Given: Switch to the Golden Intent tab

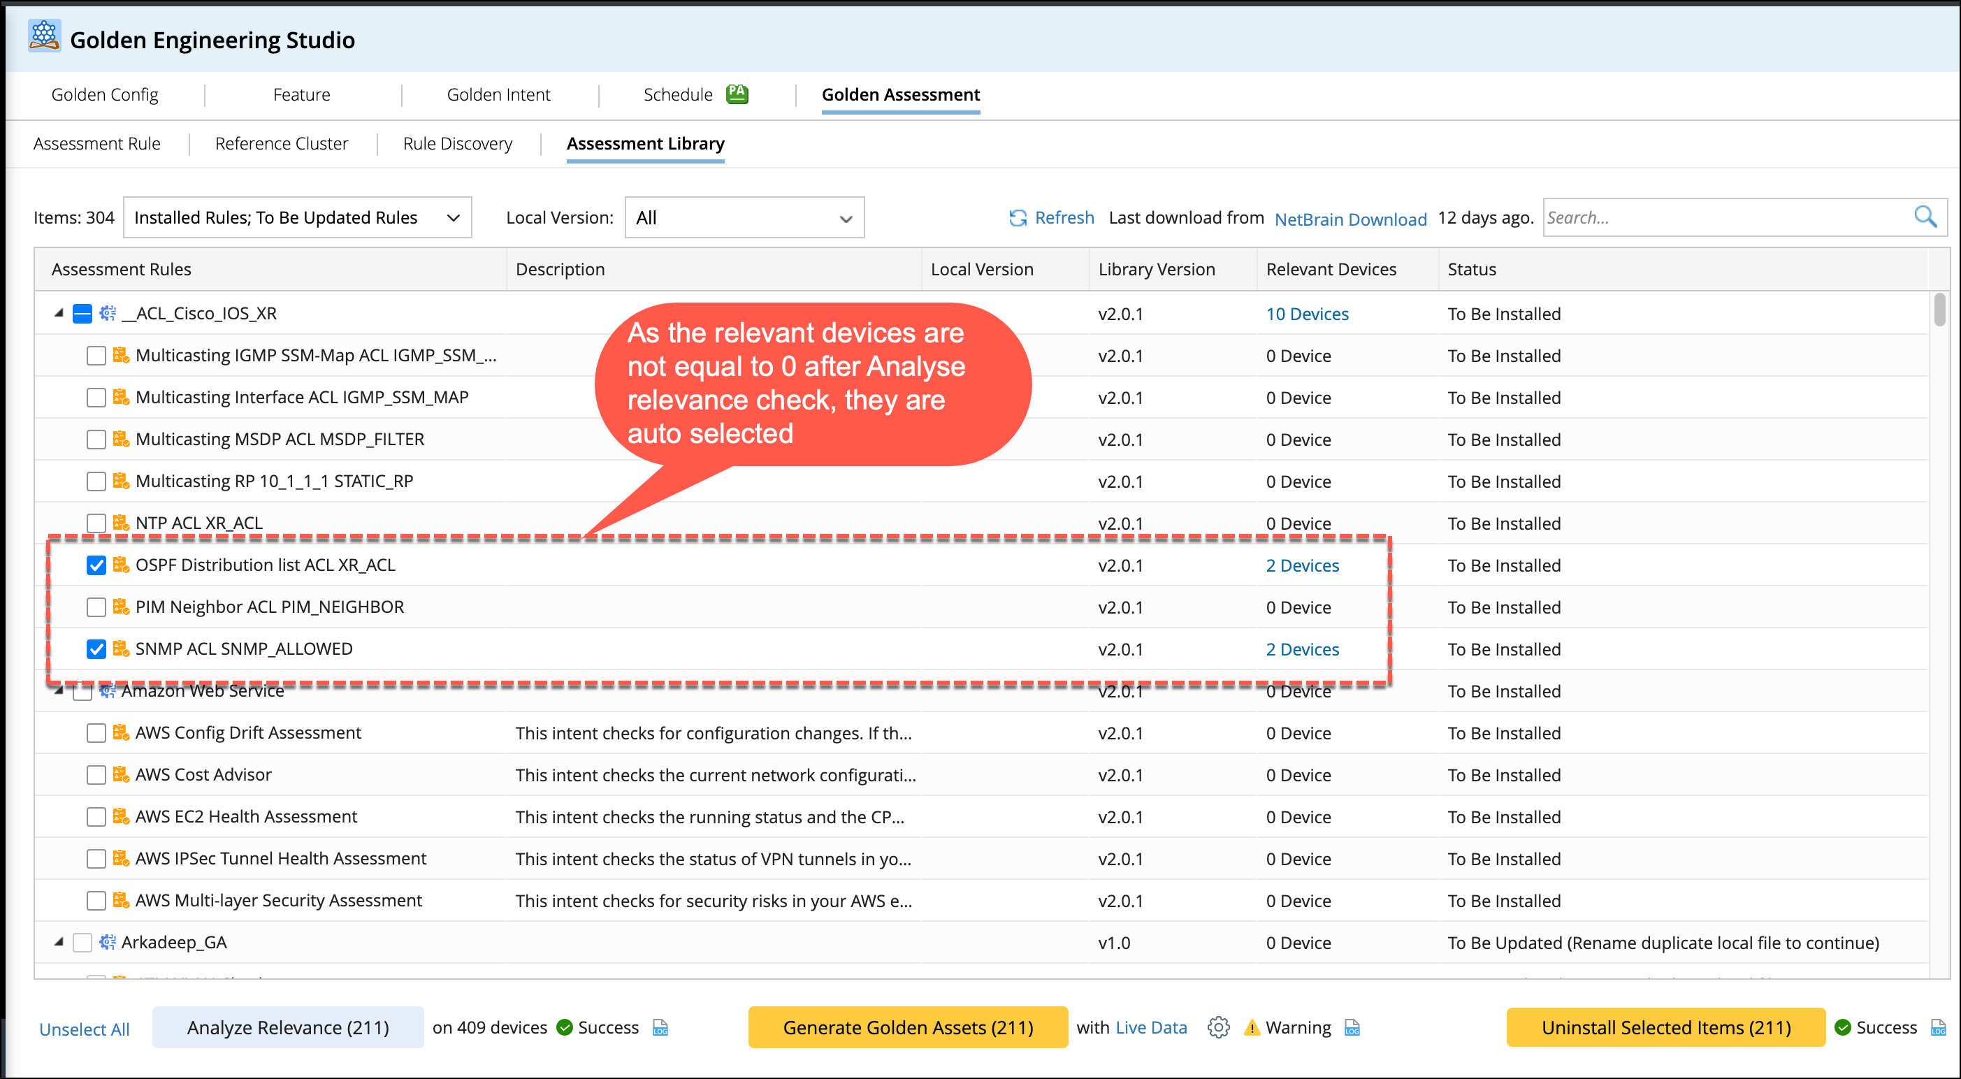Looking at the screenshot, I should pos(498,94).
